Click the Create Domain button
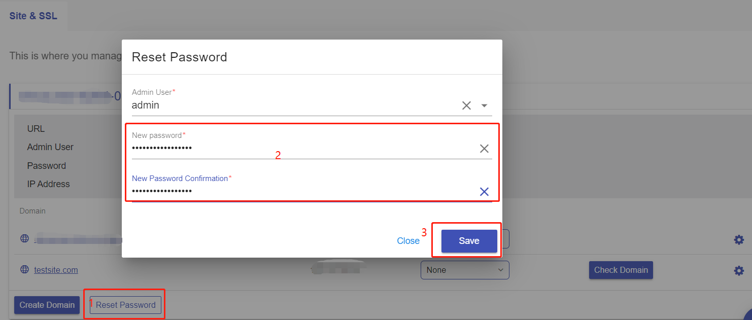Screen dimensions: 752x320 [x=47, y=305]
